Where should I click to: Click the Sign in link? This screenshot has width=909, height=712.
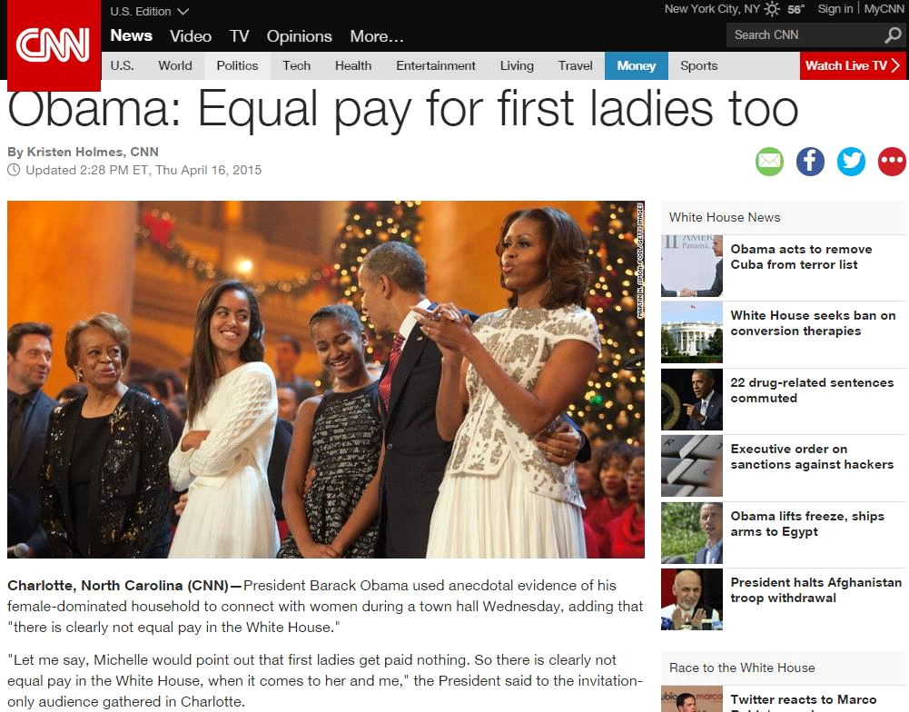pyautogui.click(x=835, y=9)
